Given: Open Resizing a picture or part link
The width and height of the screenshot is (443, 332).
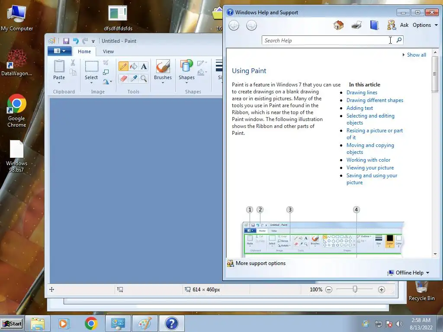Looking at the screenshot, I should (x=375, y=134).
